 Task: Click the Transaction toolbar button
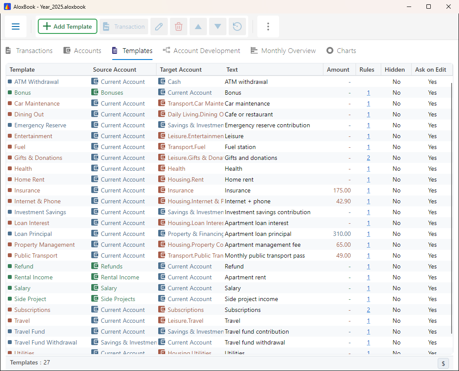[x=124, y=26]
